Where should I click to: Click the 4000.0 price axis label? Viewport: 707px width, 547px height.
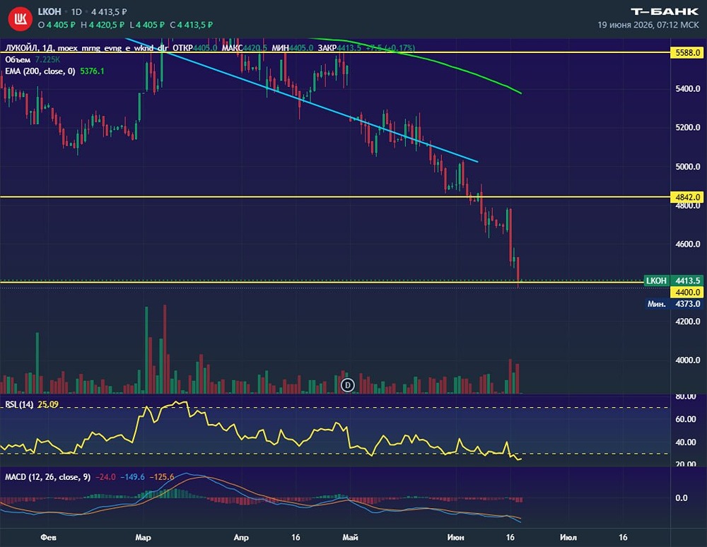pos(688,360)
